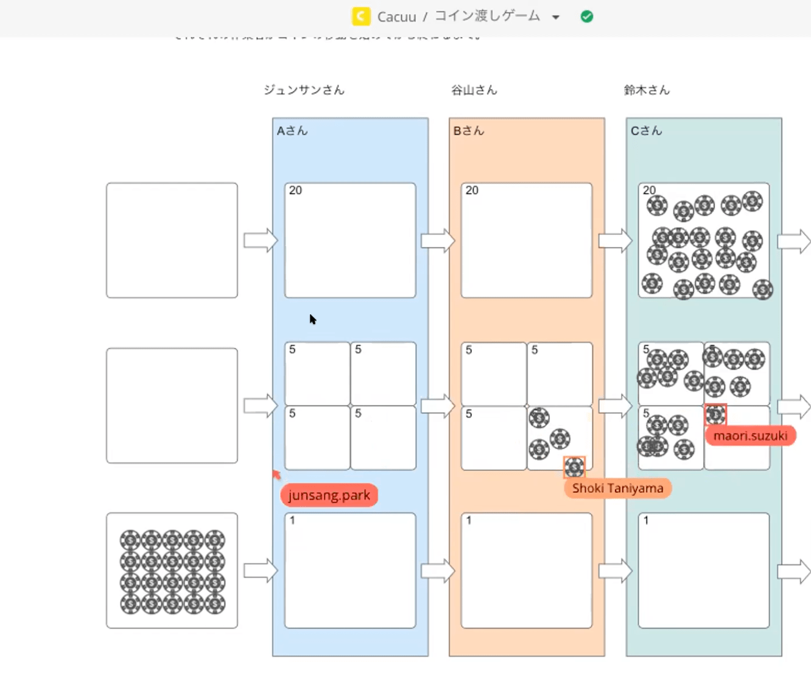Click the green saved checkmark icon
This screenshot has width=811, height=681.
pos(587,16)
